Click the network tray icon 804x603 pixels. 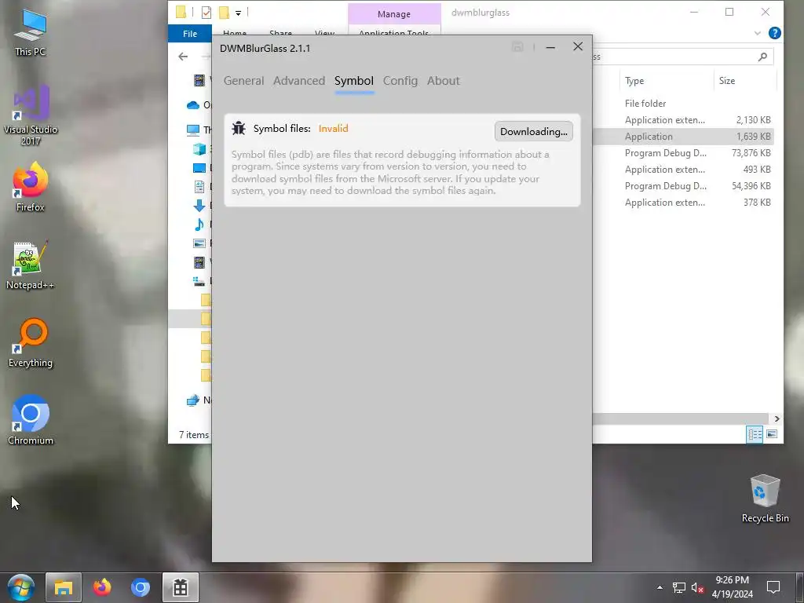click(x=679, y=587)
